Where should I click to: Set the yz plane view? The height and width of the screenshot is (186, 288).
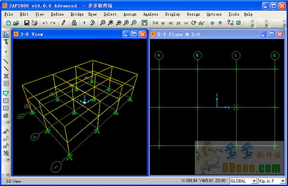tap(179, 23)
